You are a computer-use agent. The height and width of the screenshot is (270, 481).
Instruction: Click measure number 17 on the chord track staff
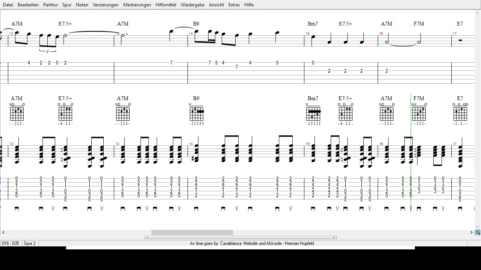click(x=455, y=144)
